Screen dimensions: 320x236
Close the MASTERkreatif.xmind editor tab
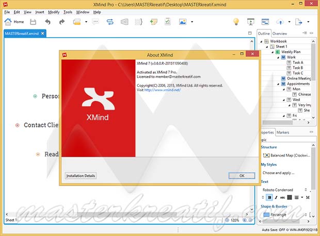(x=42, y=33)
